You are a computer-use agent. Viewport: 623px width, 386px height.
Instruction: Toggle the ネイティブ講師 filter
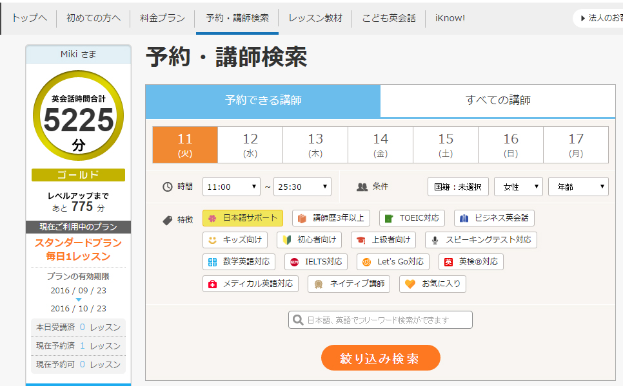(349, 284)
